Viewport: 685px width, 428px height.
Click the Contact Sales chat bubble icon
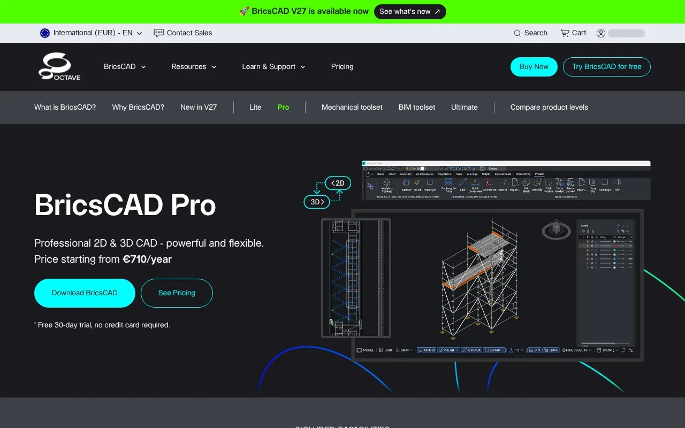click(158, 33)
